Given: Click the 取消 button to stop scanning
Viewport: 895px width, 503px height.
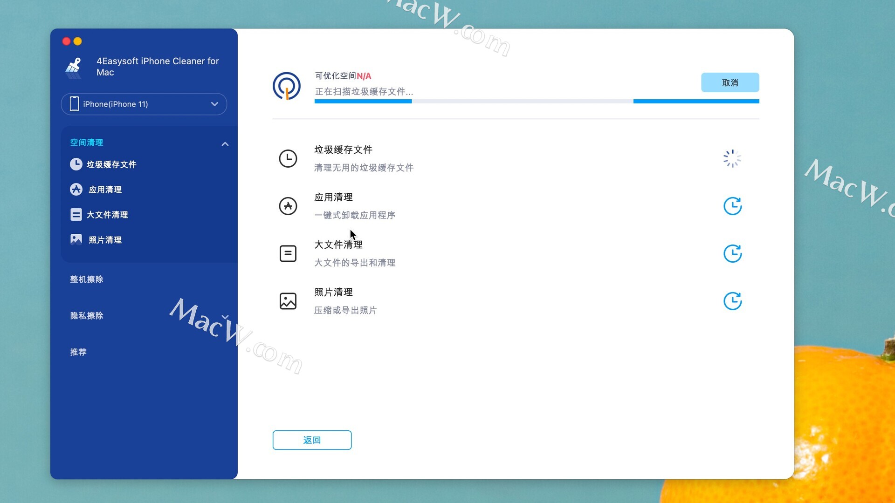Looking at the screenshot, I should (730, 82).
